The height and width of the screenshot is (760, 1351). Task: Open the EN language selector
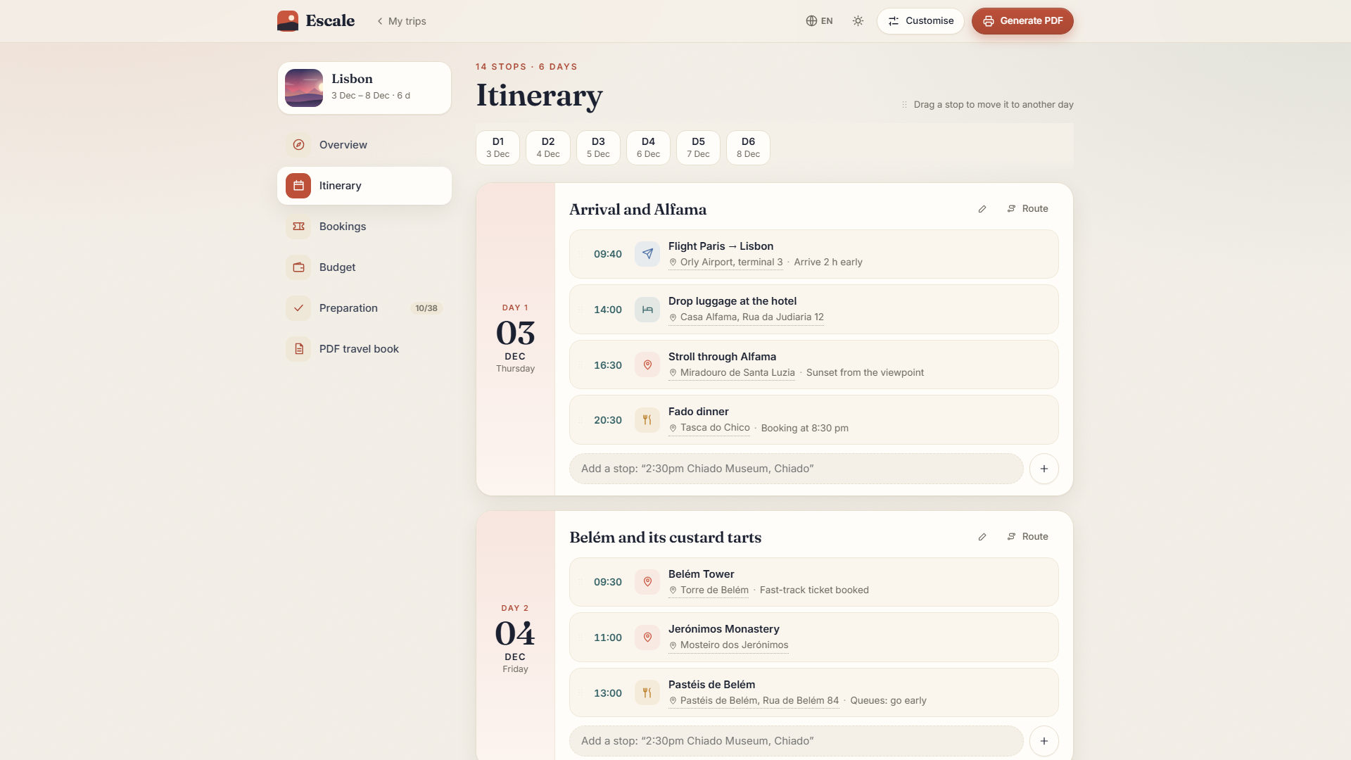pyautogui.click(x=819, y=21)
